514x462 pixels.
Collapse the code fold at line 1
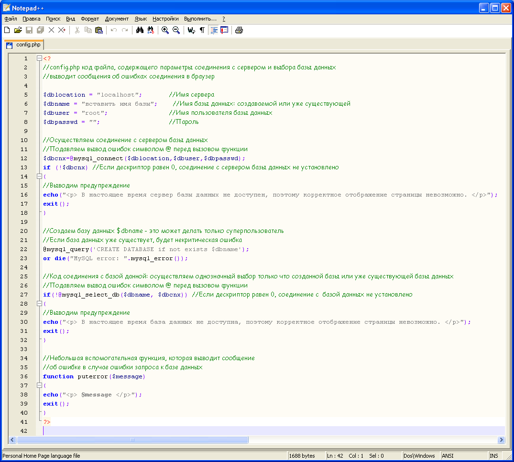39,58
